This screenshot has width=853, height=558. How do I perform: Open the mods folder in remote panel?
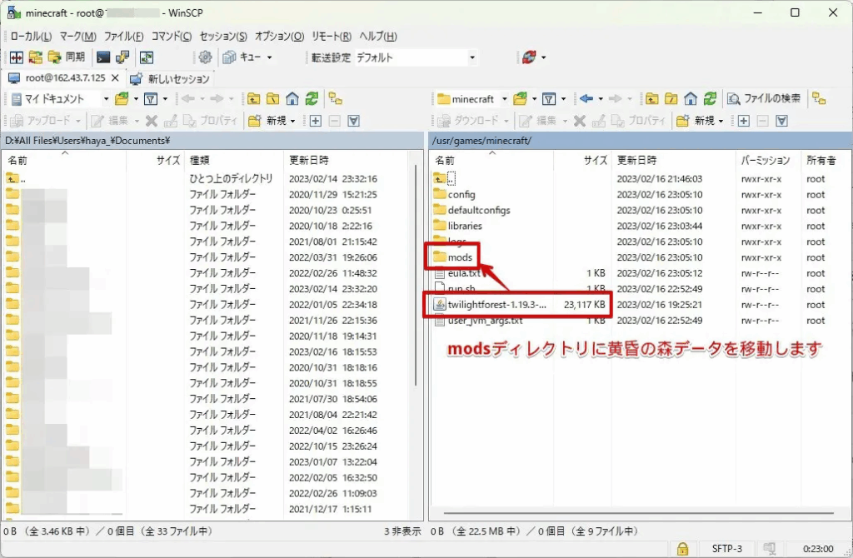[x=460, y=257]
